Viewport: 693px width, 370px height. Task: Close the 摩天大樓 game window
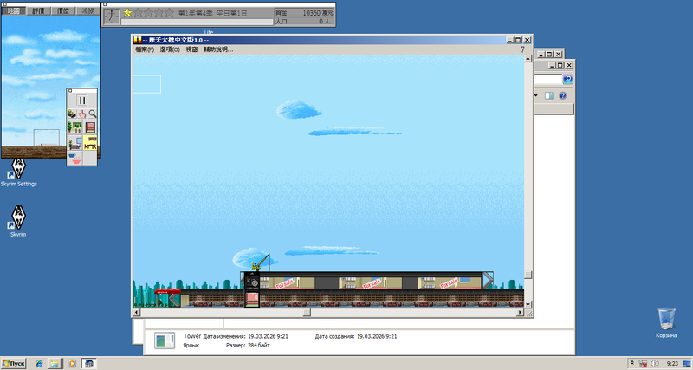(527, 40)
